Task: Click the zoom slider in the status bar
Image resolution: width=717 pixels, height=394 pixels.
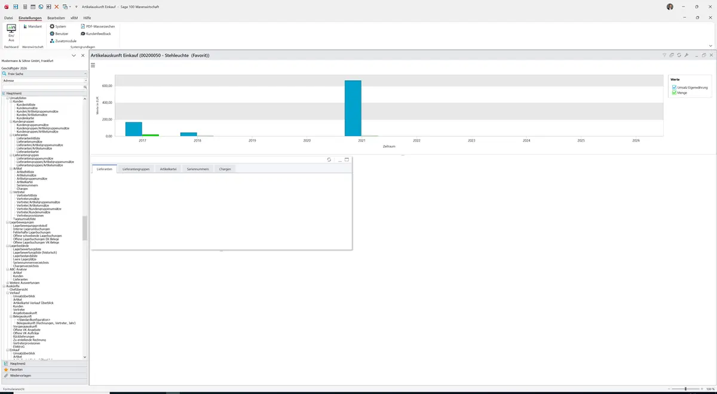Action: click(685, 389)
